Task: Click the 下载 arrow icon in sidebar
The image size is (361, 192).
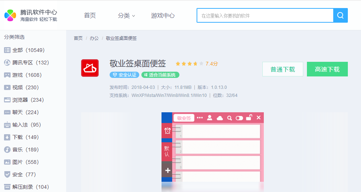Action: click(7, 137)
